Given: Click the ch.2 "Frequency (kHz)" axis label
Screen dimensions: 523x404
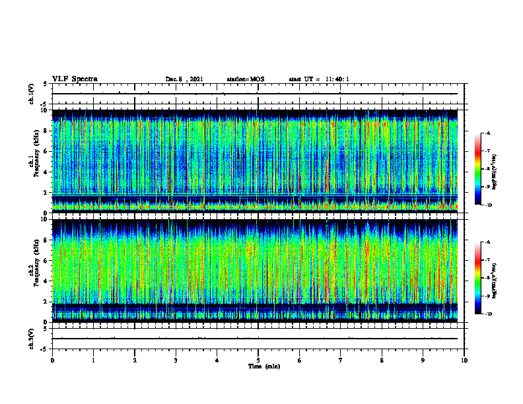Looking at the screenshot, I should pyautogui.click(x=36, y=263).
